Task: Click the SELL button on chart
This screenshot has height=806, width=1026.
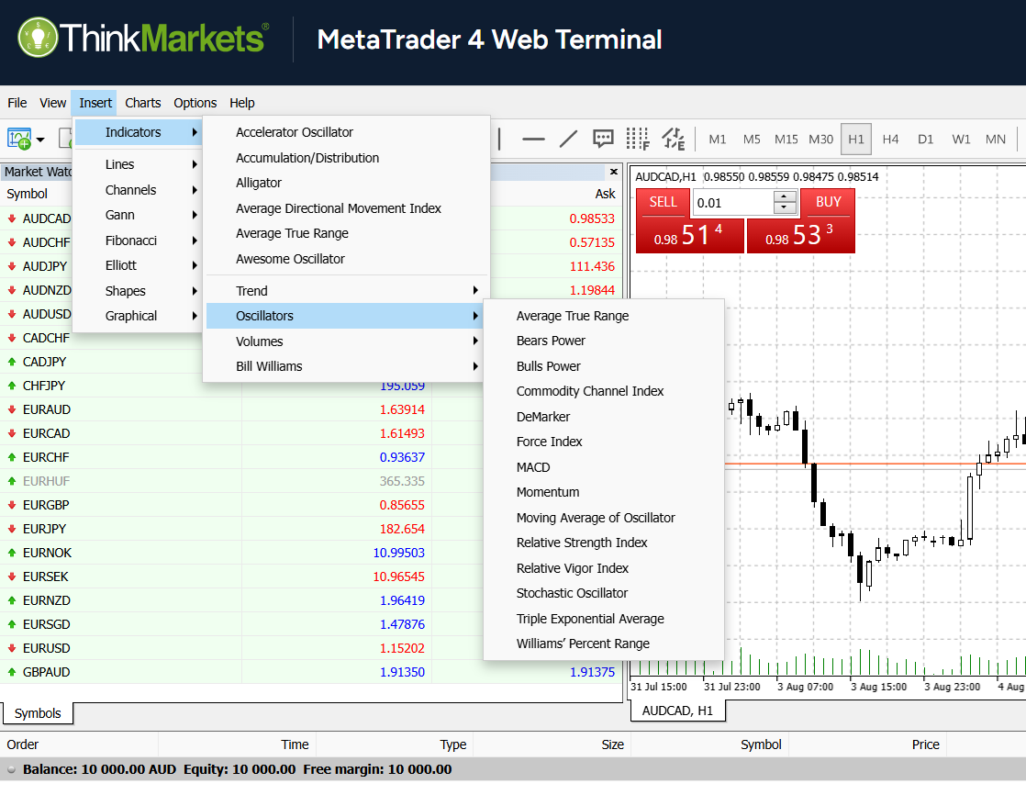Action: click(x=663, y=202)
